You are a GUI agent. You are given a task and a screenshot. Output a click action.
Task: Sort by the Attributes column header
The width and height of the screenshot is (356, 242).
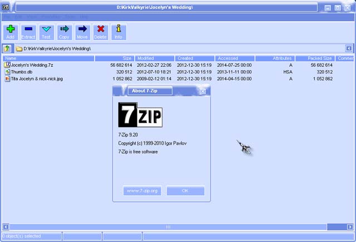pyautogui.click(x=275, y=58)
